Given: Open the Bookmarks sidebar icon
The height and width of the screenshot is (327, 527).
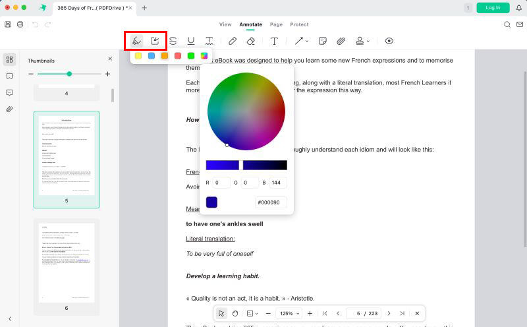Looking at the screenshot, I should coord(9,76).
